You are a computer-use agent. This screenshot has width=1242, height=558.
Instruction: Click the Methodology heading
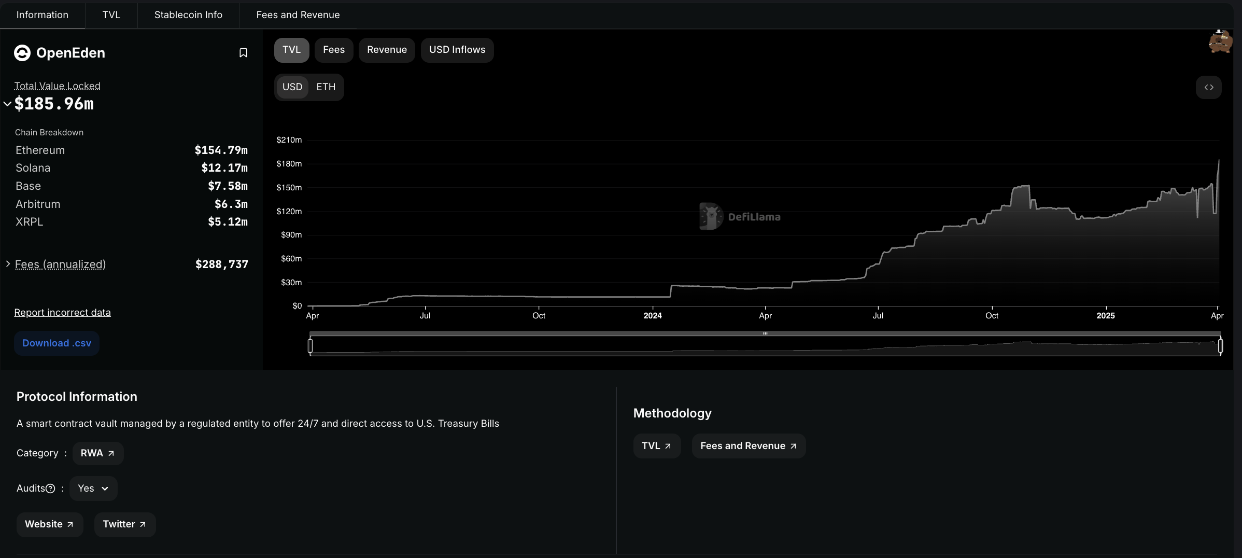pos(672,413)
